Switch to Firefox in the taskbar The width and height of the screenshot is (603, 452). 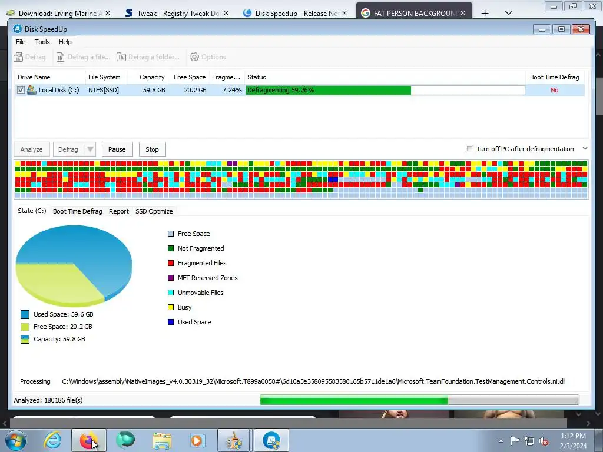[89, 440]
